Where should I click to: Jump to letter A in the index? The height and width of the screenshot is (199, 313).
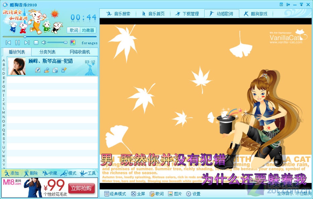4,60
